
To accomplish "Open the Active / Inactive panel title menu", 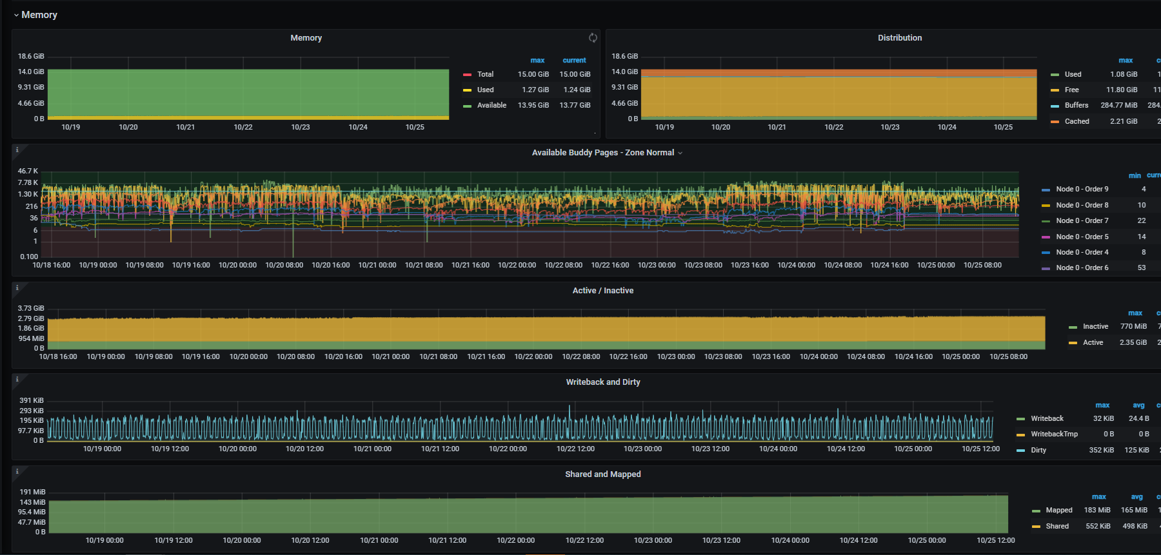I will (602, 291).
